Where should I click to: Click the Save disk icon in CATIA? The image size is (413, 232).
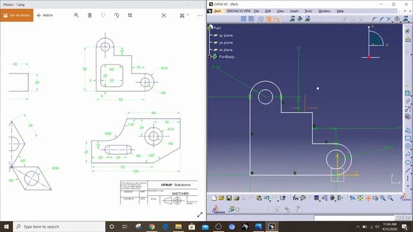(229, 198)
